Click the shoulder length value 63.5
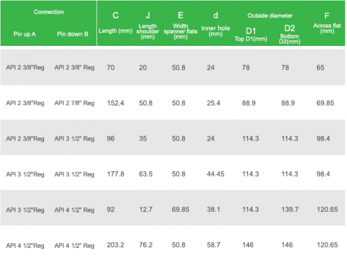347x256 pixels. pyautogui.click(x=146, y=174)
